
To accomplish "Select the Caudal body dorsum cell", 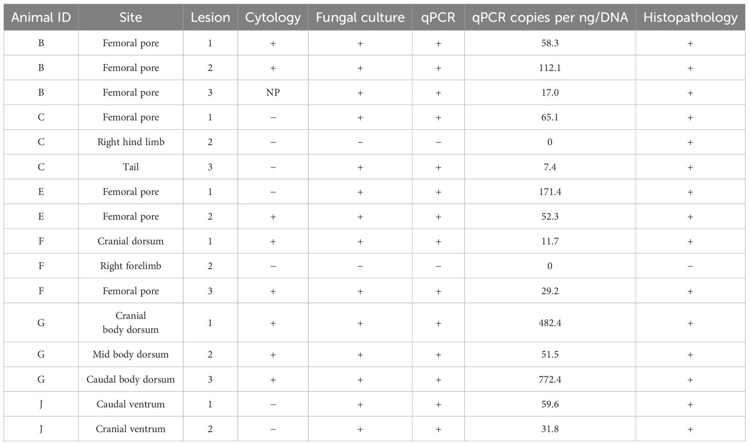I will (x=131, y=379).
